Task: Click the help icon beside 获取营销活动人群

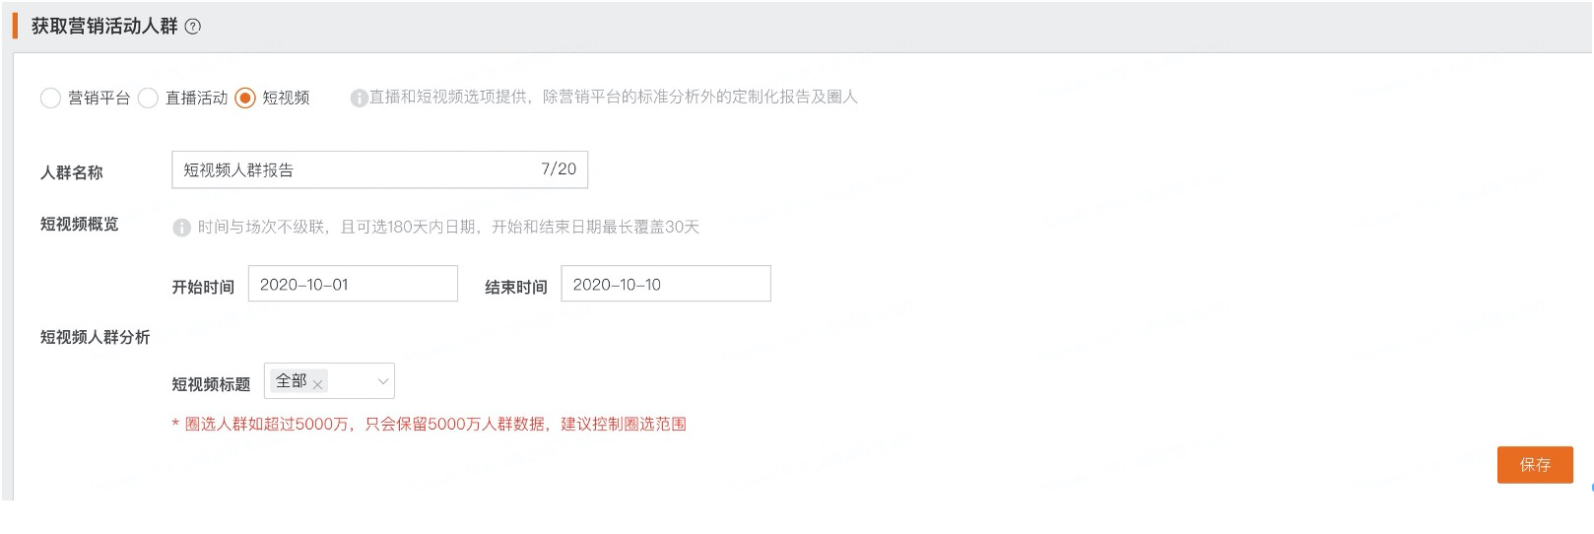Action: [193, 27]
